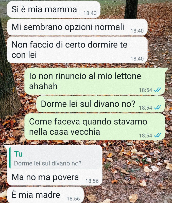Image resolution: width=172 pixels, height=203 pixels.
Task: Tap the 18:56 timestamp on 'È mia madre'
Action: pos(73,199)
